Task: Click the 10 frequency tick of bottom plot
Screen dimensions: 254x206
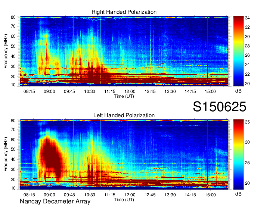Action: [x=13, y=188]
